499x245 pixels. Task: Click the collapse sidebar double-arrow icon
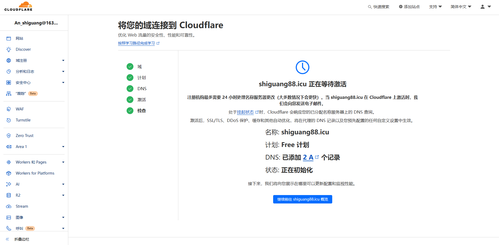[8, 239]
